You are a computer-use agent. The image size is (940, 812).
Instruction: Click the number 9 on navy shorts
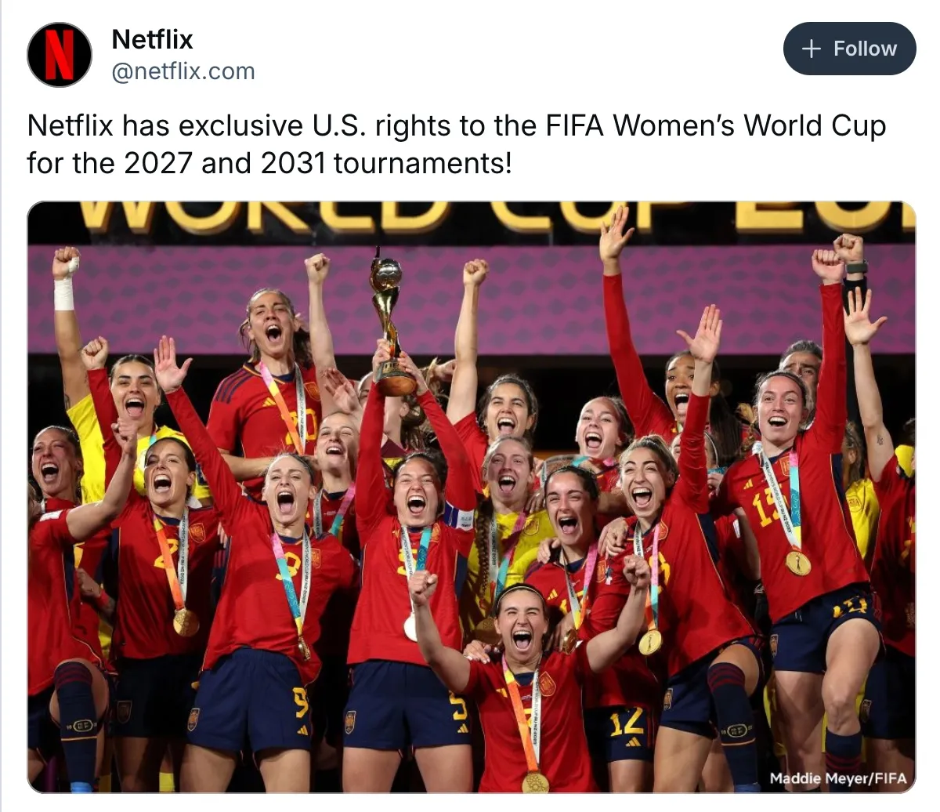point(300,701)
